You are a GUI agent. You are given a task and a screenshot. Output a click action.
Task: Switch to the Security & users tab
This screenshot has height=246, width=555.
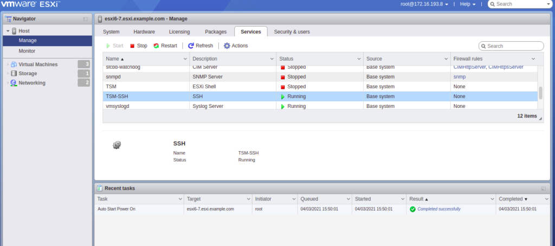click(292, 31)
